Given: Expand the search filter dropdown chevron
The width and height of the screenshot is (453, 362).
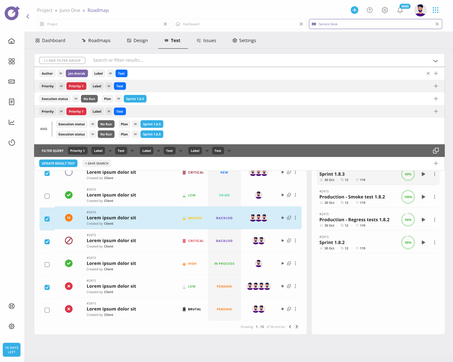Looking at the screenshot, I should click(x=436, y=61).
